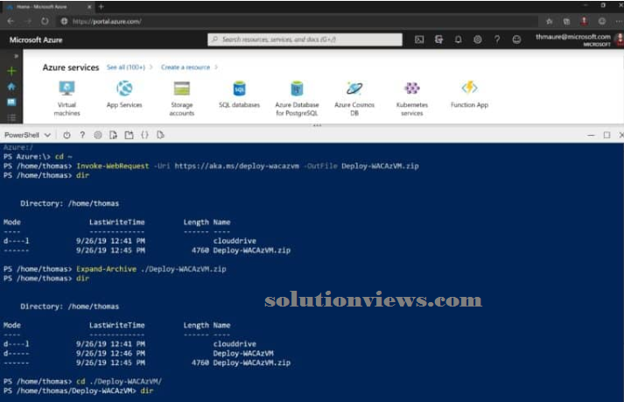Click the upload/download files icon in the shell toolbar
The width and height of the screenshot is (624, 402).
click(x=114, y=135)
